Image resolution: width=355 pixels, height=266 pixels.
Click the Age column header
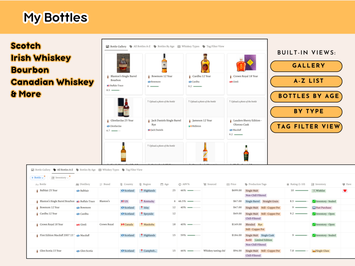point(165,185)
